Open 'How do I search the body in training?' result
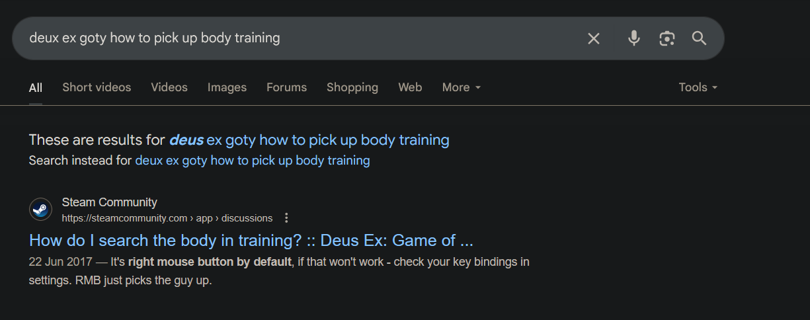The width and height of the screenshot is (810, 320). (x=251, y=240)
